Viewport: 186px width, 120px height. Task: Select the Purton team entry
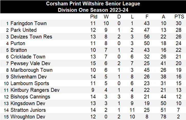pos(18,43)
